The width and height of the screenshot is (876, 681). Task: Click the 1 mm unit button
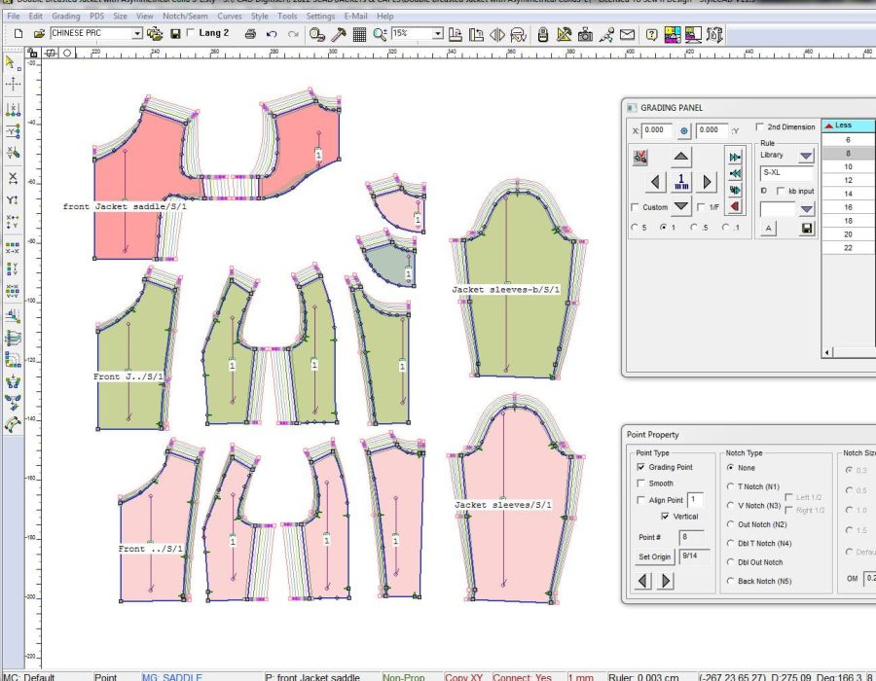click(x=681, y=182)
